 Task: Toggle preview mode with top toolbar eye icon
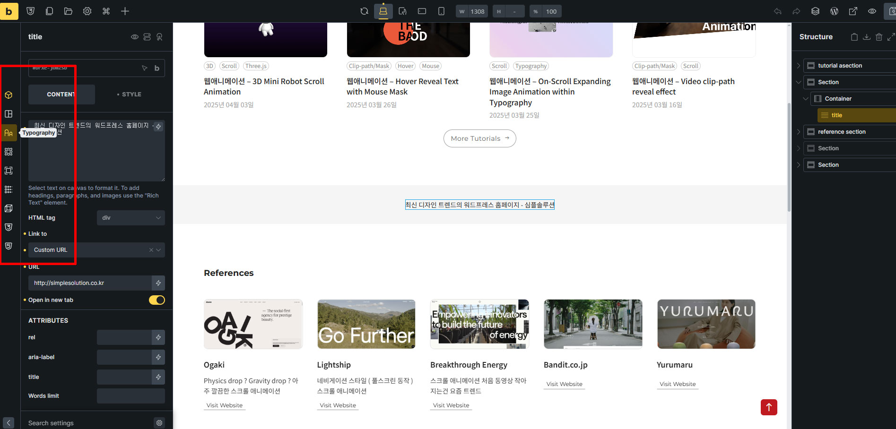pos(872,11)
